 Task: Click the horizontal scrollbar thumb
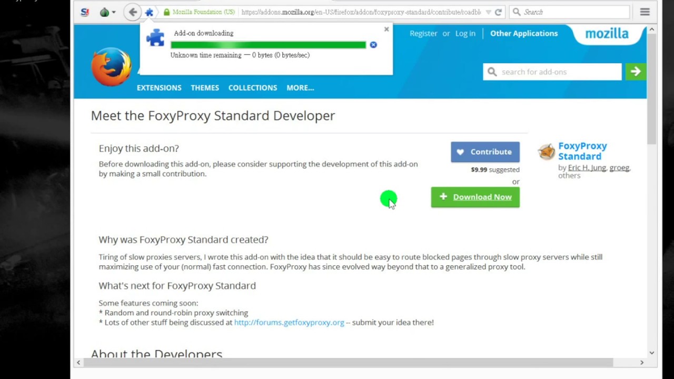(x=348, y=362)
